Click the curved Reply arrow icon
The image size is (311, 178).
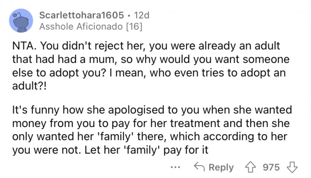click(200, 167)
